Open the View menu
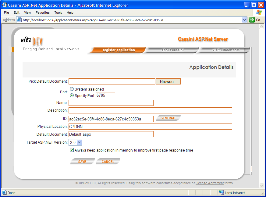 click(27, 13)
